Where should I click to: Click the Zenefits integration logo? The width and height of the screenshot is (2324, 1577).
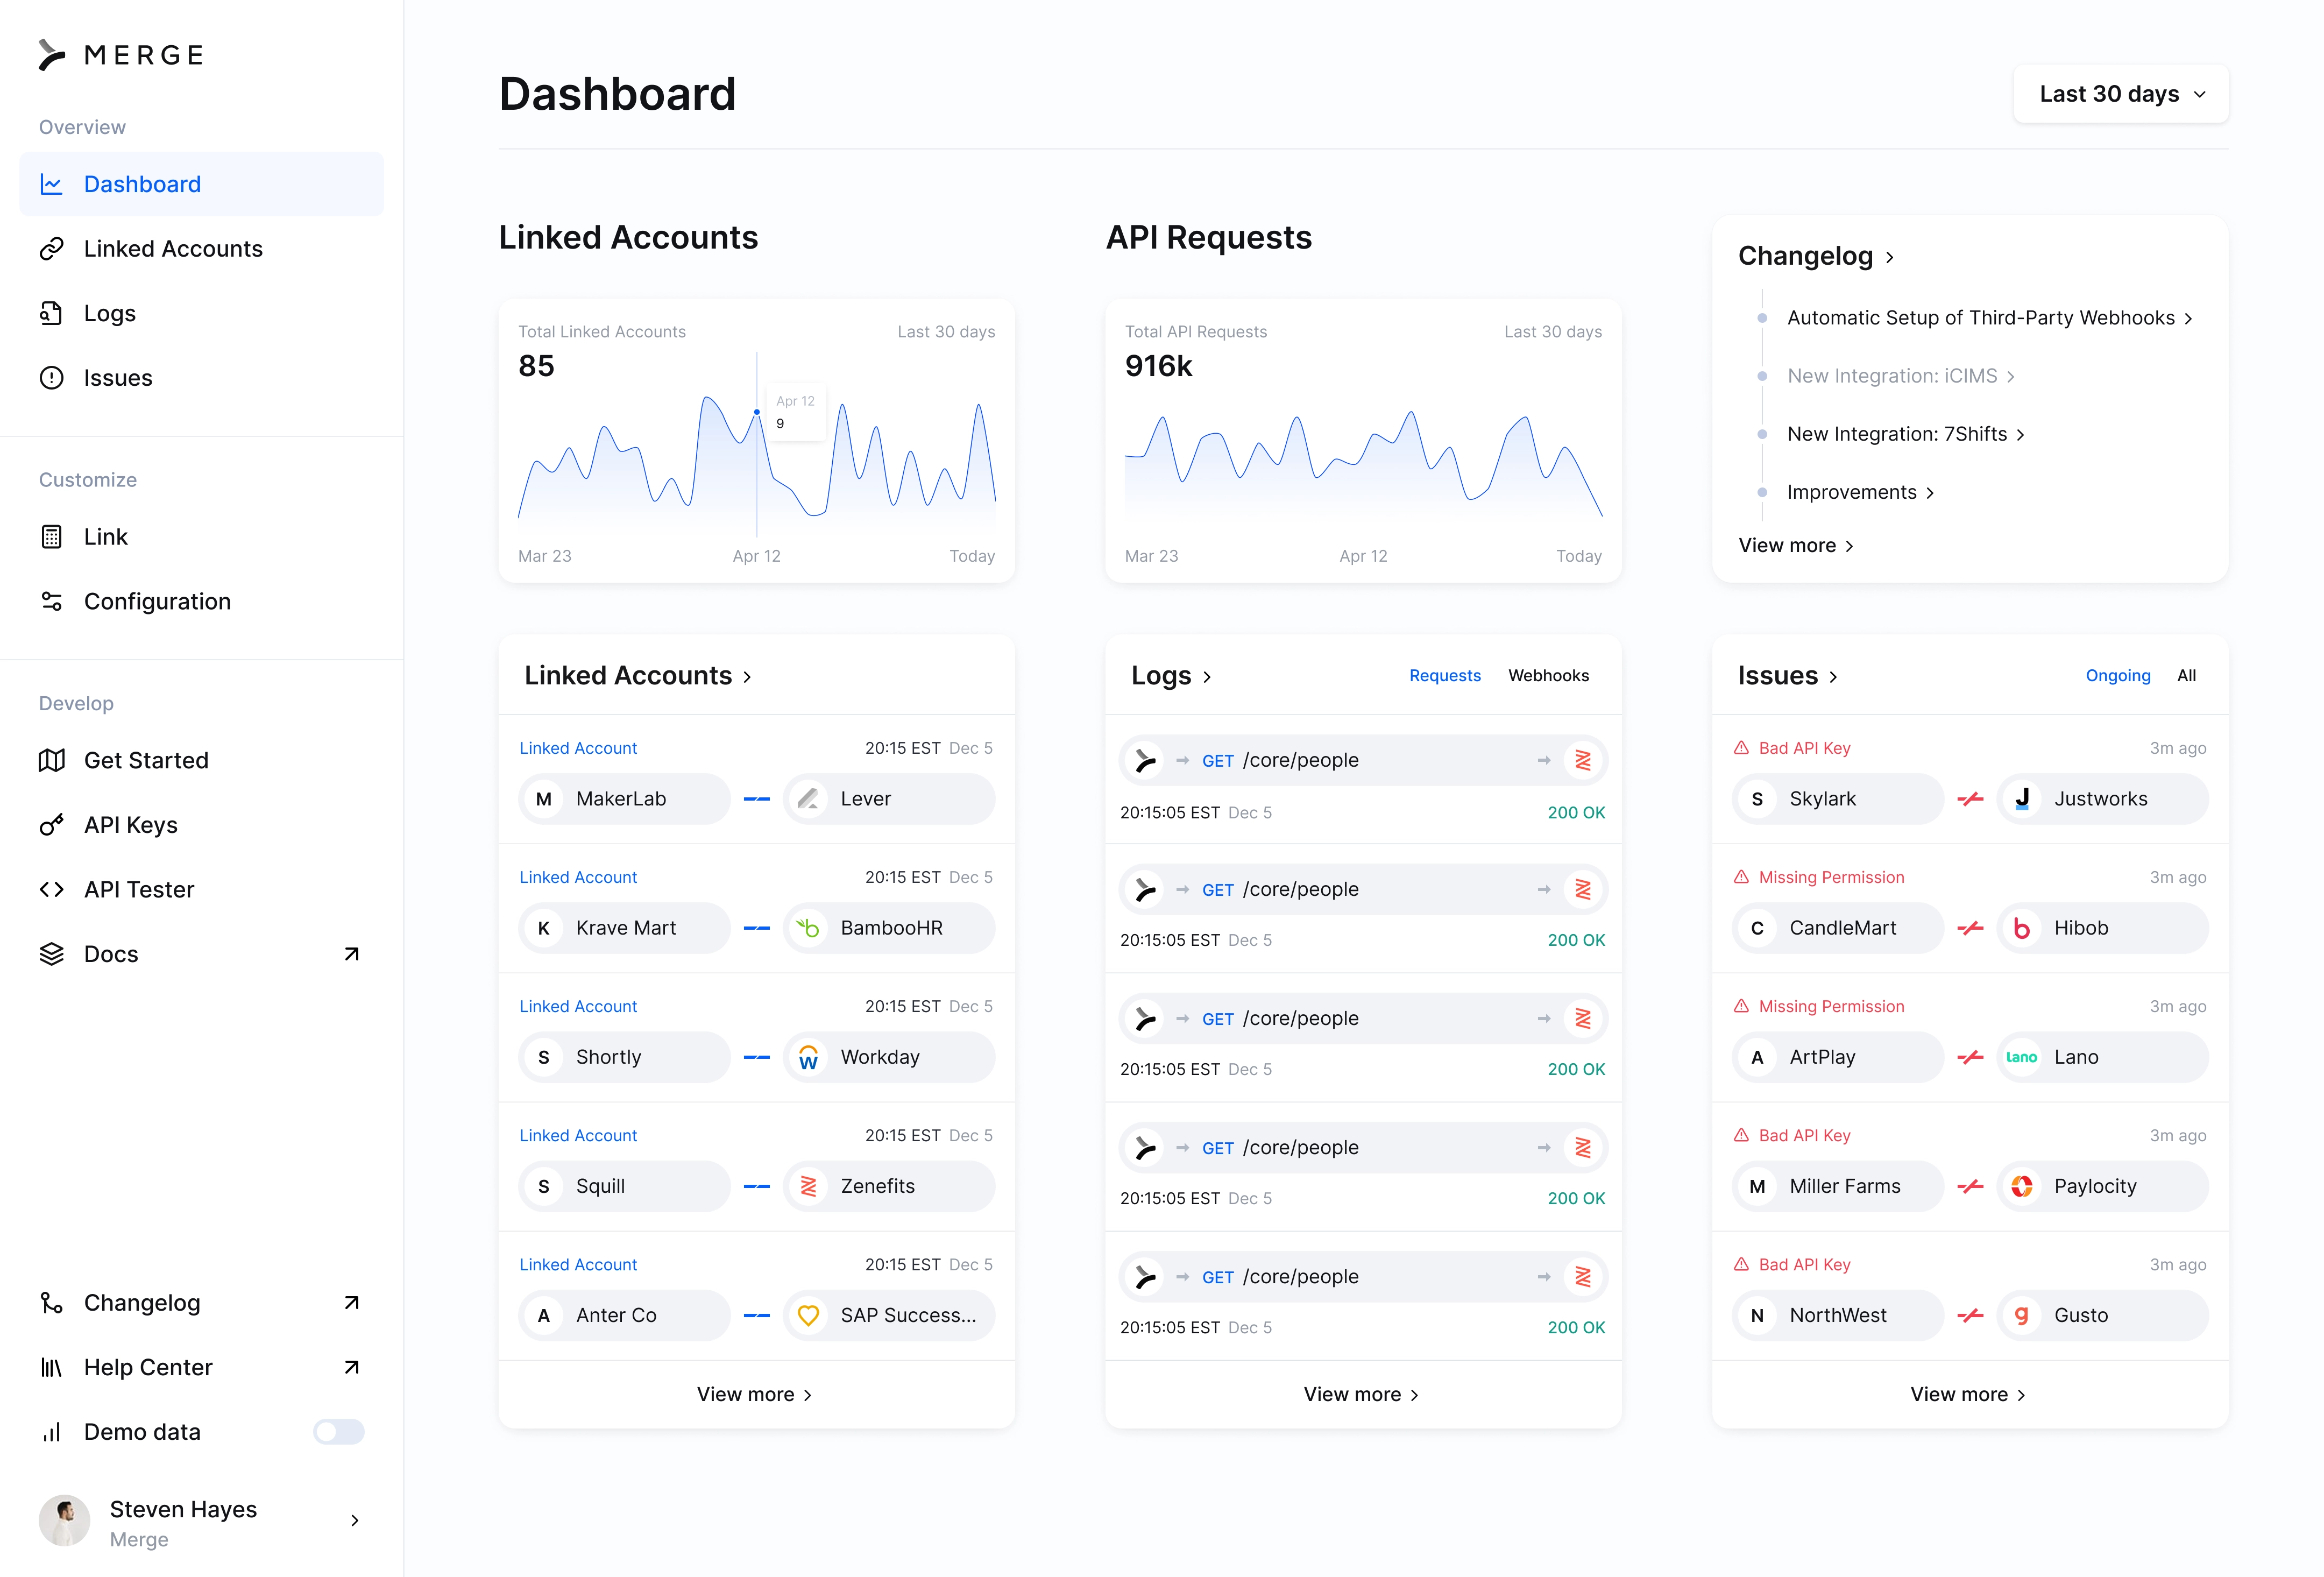[808, 1186]
